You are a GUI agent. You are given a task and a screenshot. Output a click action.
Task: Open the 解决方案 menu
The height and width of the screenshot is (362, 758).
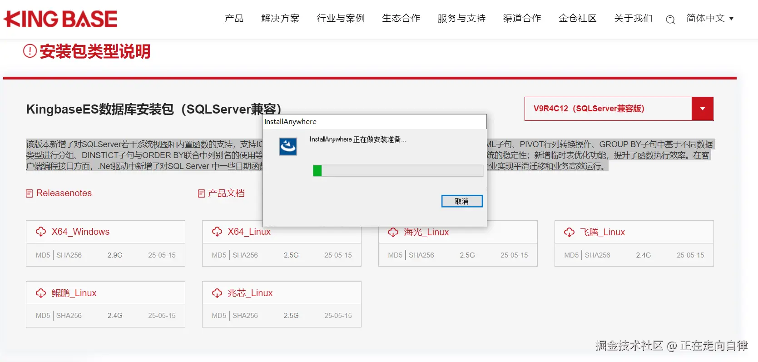(x=280, y=18)
